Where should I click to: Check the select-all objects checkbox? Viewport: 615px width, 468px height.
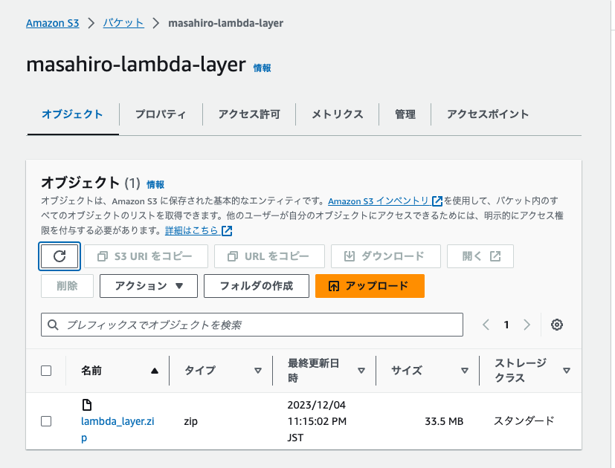[45, 371]
